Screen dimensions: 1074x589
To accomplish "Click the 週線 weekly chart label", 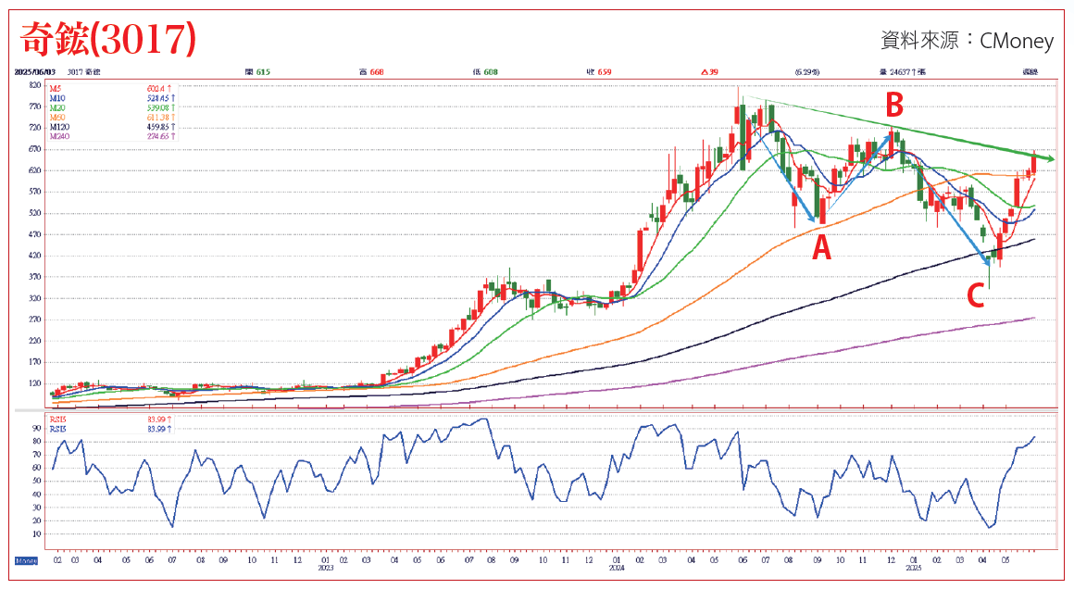I will [1030, 71].
